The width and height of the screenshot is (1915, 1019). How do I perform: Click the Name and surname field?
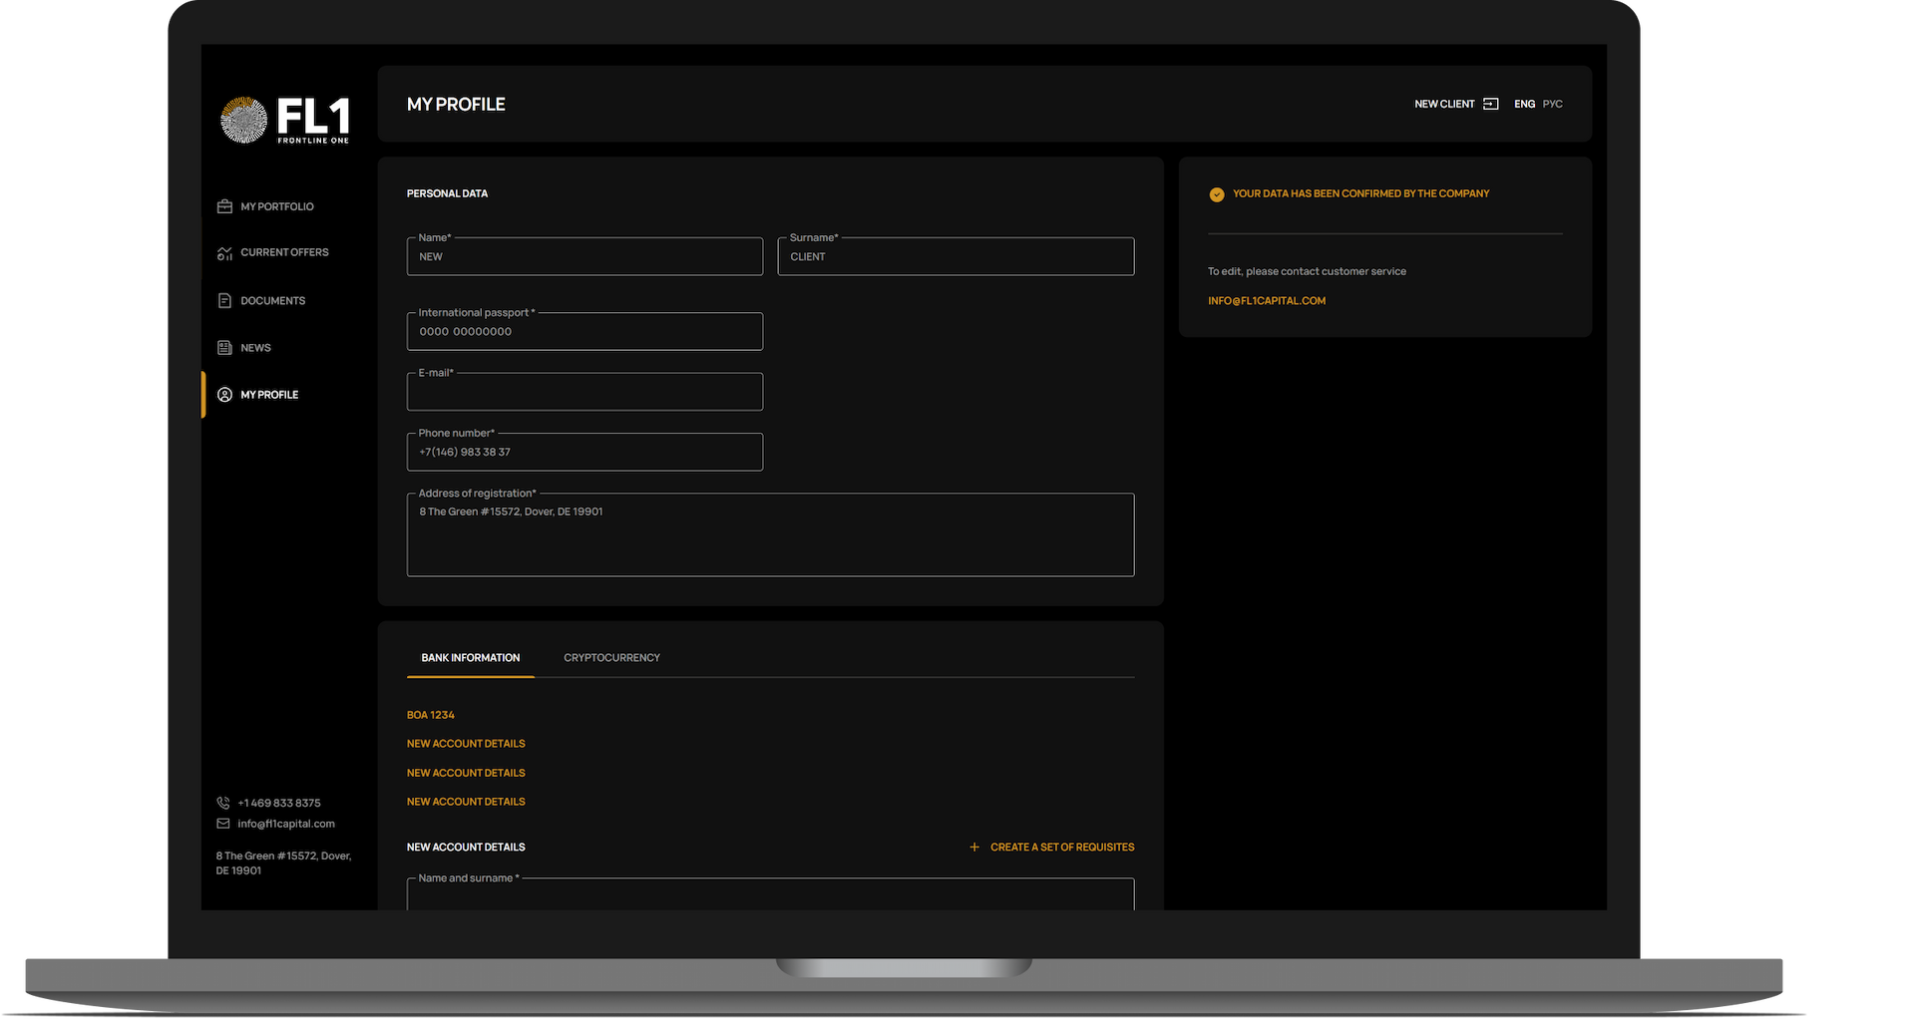pyautogui.click(x=770, y=894)
